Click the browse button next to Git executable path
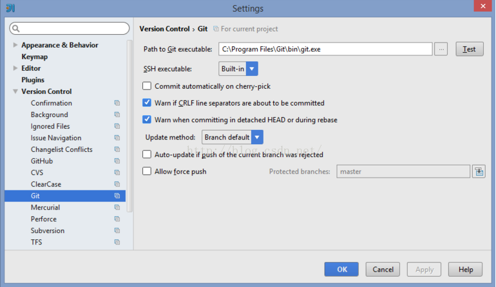The image size is (496, 287). (441, 49)
